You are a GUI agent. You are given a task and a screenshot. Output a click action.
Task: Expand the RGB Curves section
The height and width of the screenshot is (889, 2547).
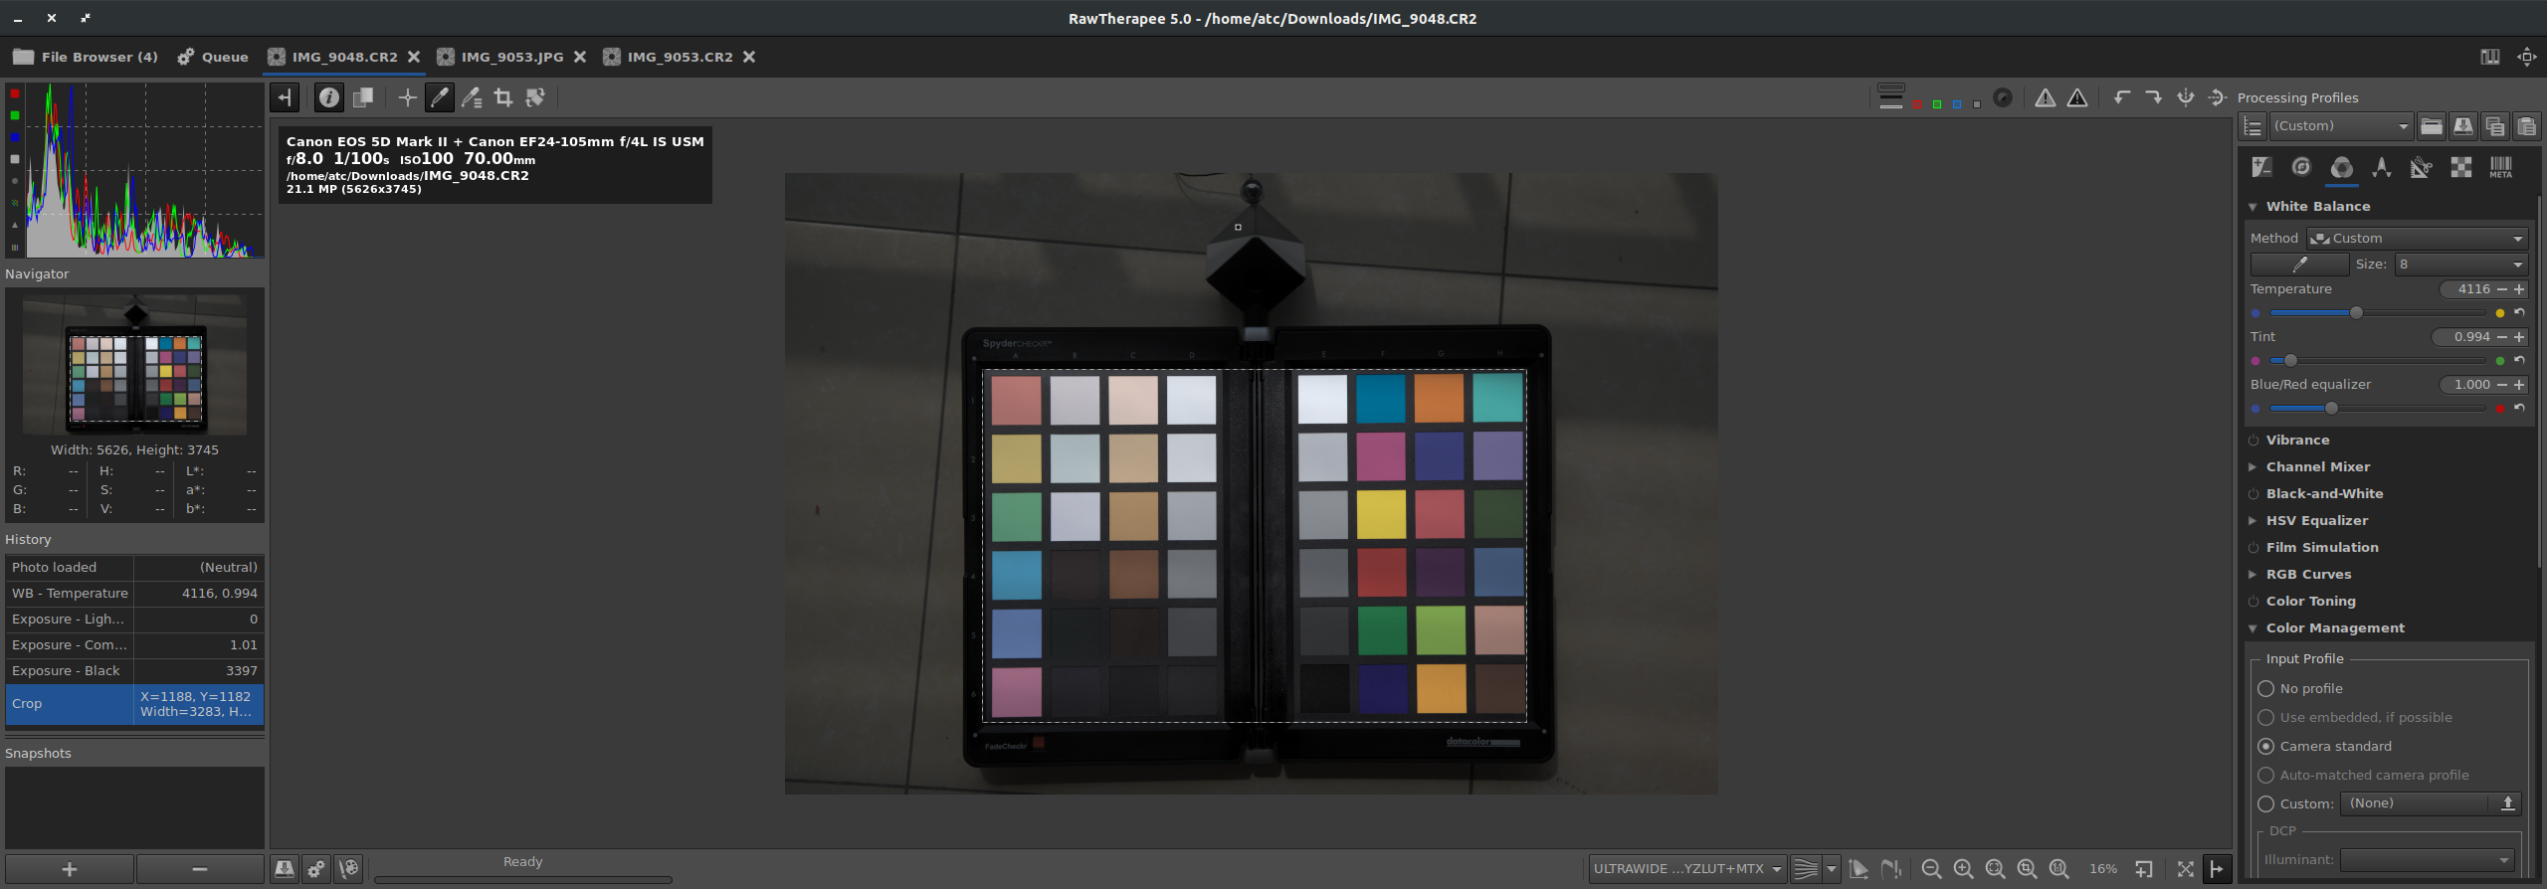pos(2253,575)
